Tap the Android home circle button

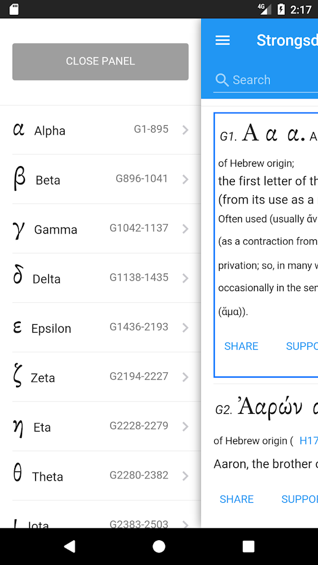point(158,546)
